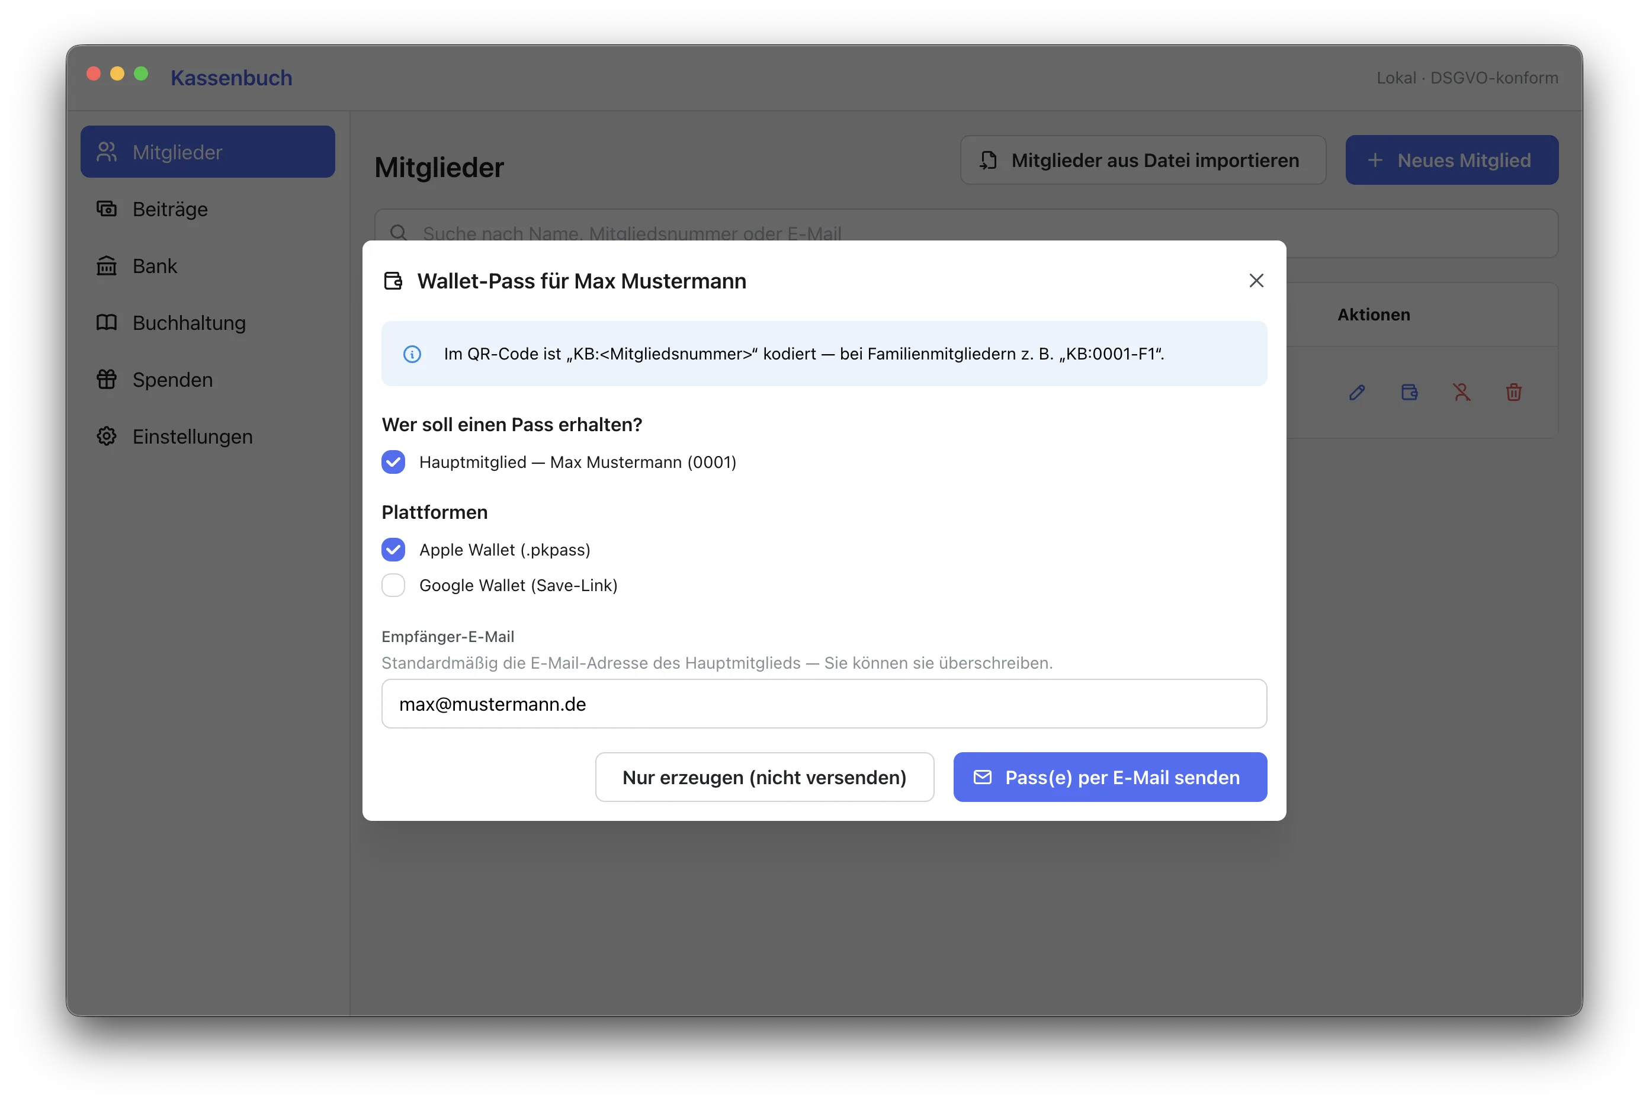Click the blue info icon in the QR-Code notice
The width and height of the screenshot is (1649, 1104).
412,354
